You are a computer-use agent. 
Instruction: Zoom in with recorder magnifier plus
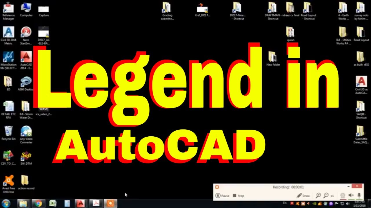pyautogui.click(x=318, y=196)
